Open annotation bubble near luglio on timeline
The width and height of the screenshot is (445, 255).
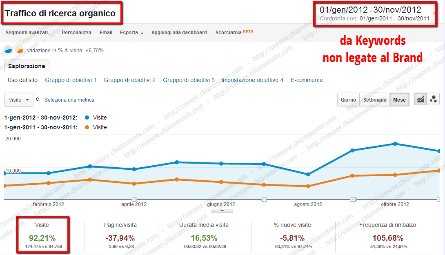pos(264,200)
